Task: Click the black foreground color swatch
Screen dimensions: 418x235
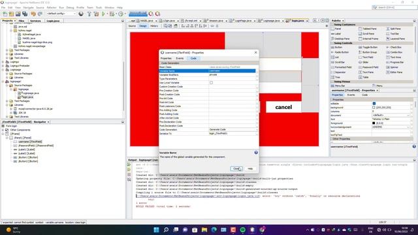Action: pyautogui.click(x=374, y=123)
